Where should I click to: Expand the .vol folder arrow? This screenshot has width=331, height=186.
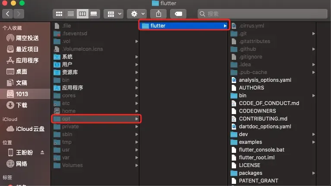click(x=136, y=41)
